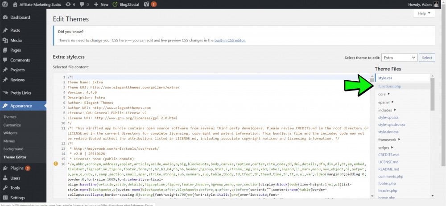This screenshot has width=446, height=206.
Task: Click the code editor scroll down arrow
Action: point(372,196)
